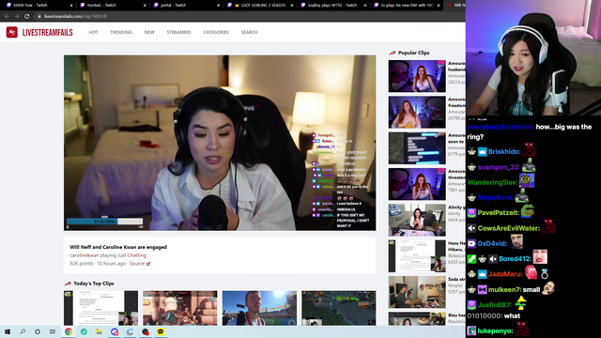The height and width of the screenshot is (338, 601).
Task: Close the 'portal - Twitch' tab
Action: (218, 6)
